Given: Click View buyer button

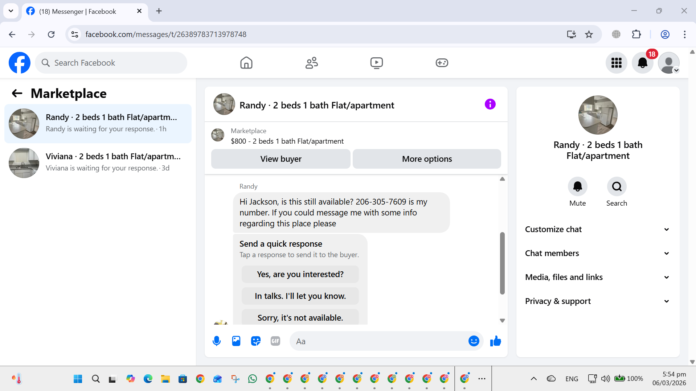Looking at the screenshot, I should click(281, 159).
